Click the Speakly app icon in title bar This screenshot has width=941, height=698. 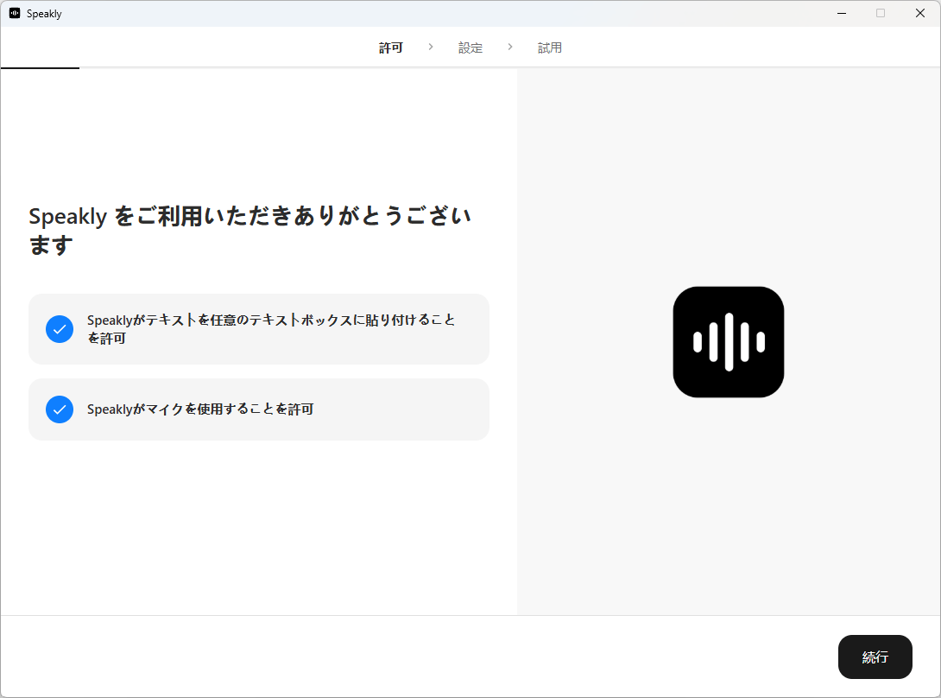pos(15,14)
